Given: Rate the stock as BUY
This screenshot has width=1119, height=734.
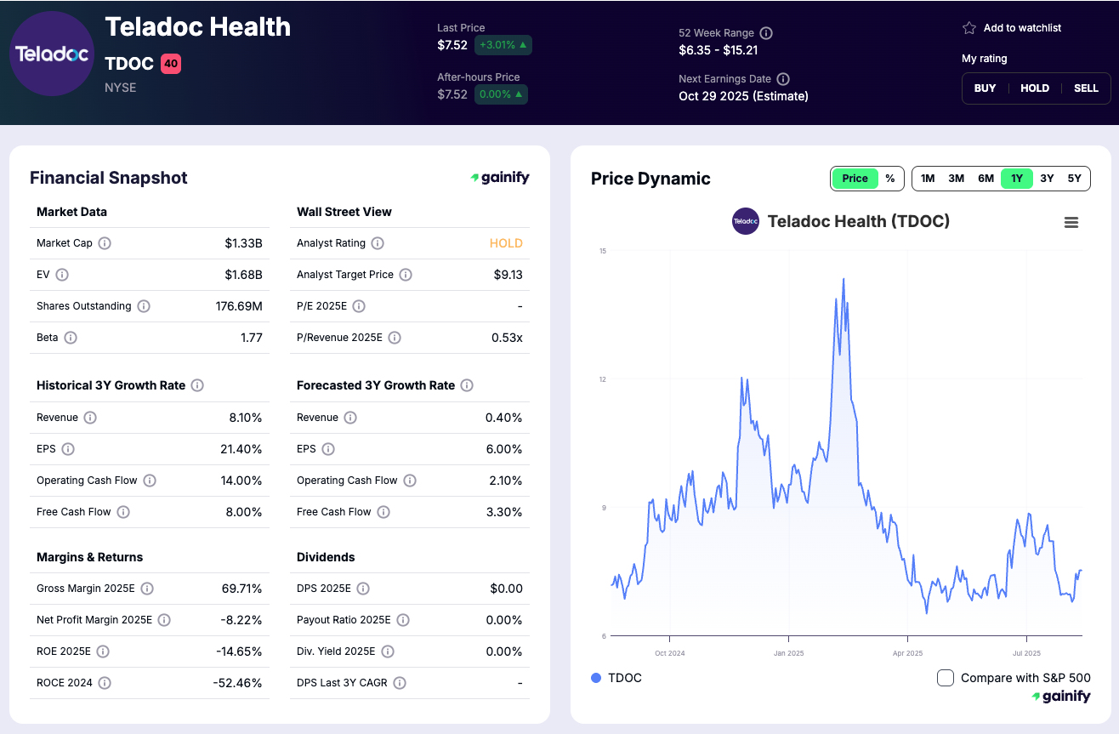Looking at the screenshot, I should (985, 88).
